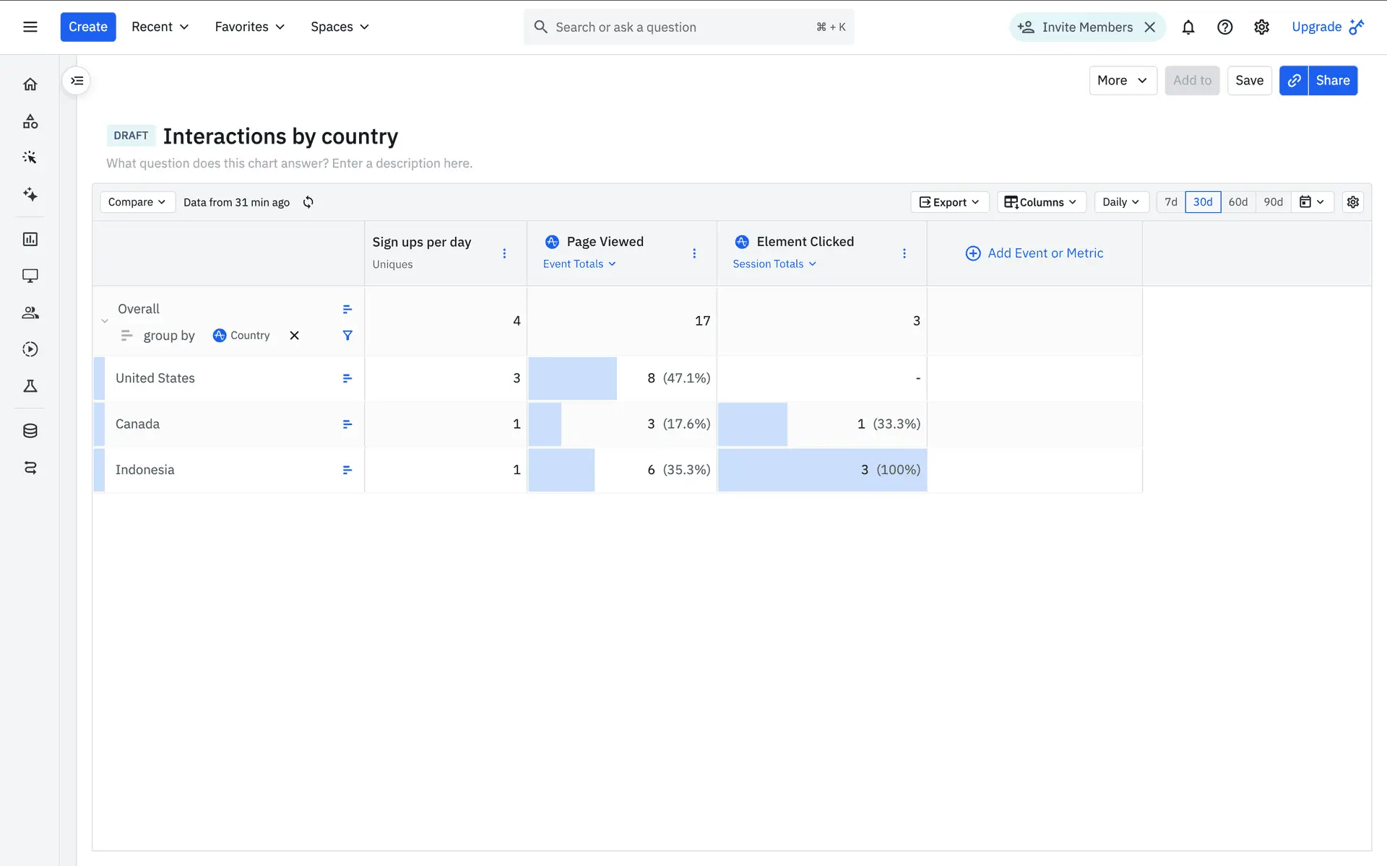Click the Save button

[1249, 81]
